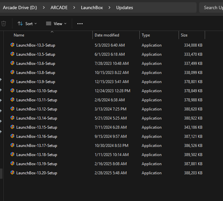Click the LaunchBox-13.17-Setup file icon
Viewport: 223px width, 201px height.
coord(12,145)
